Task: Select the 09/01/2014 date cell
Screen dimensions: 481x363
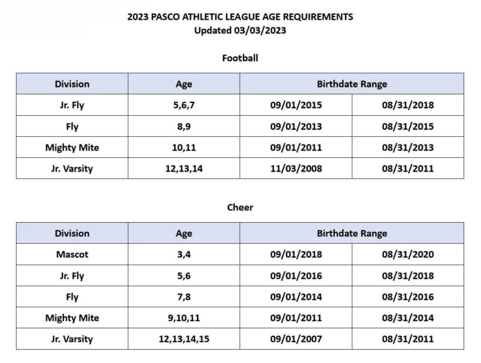Action: click(296, 297)
